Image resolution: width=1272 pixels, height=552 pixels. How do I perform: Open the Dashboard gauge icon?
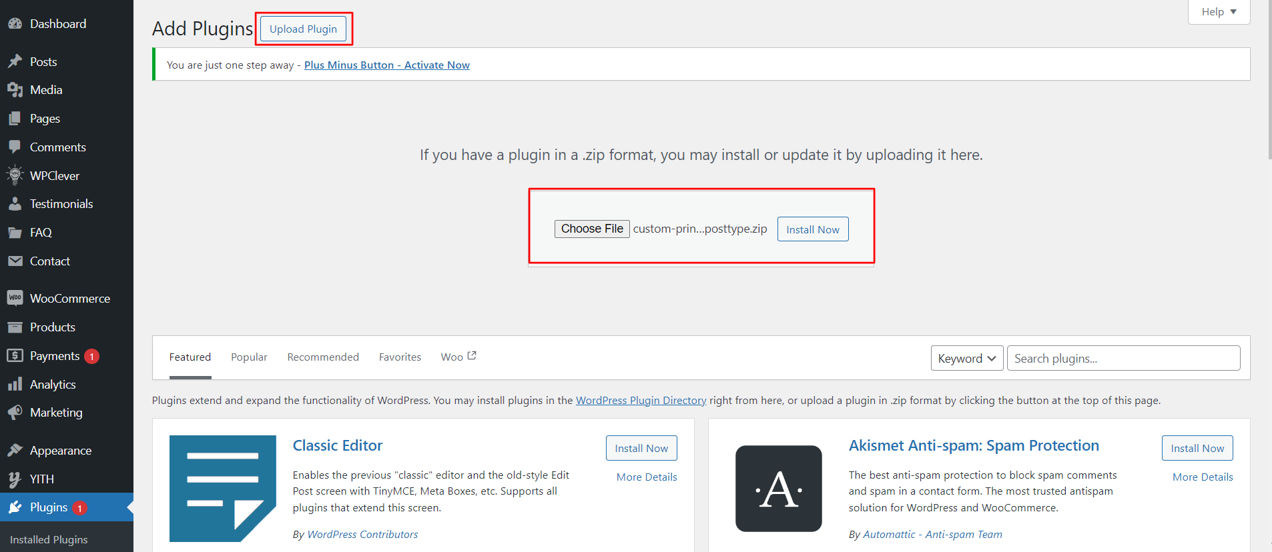pyautogui.click(x=15, y=24)
